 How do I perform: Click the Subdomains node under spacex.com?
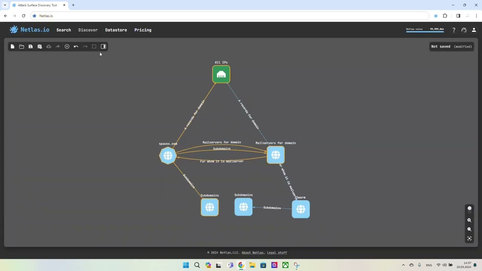[210, 207]
